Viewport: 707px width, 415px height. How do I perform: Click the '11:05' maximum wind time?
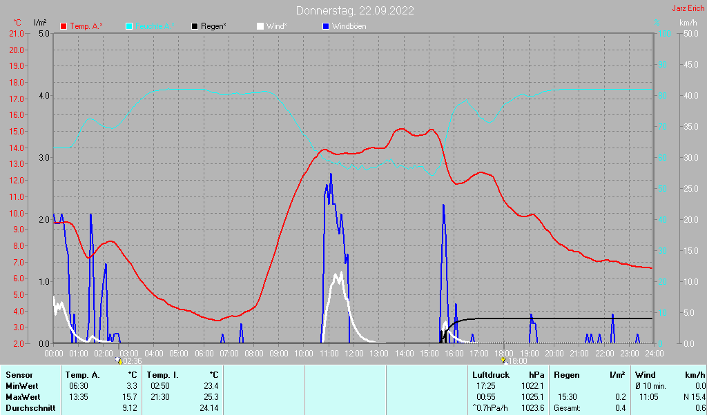coord(649,398)
